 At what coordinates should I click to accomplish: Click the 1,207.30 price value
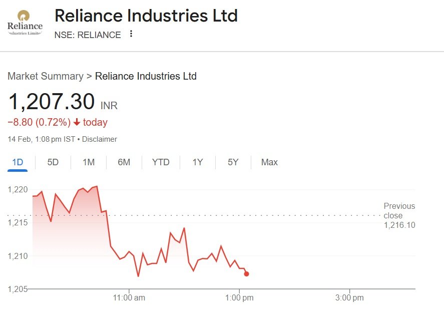pyautogui.click(x=52, y=102)
